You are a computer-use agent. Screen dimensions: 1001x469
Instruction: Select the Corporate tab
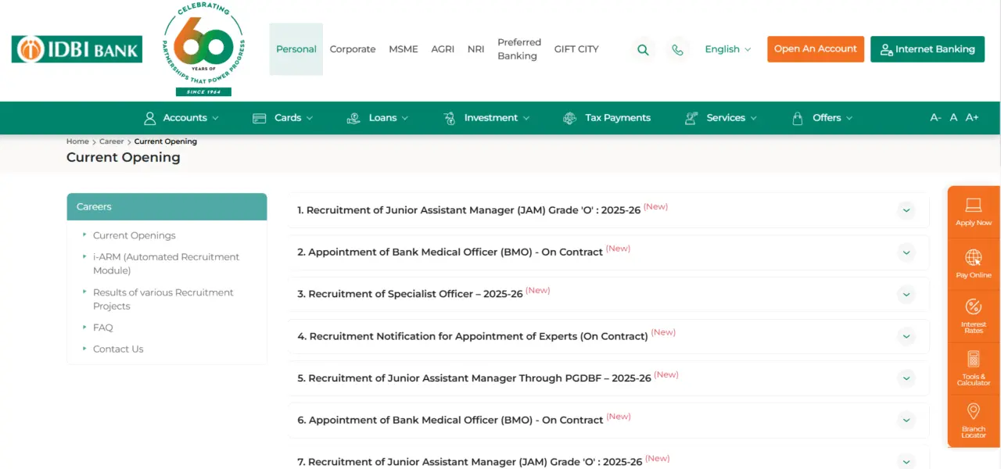(353, 49)
